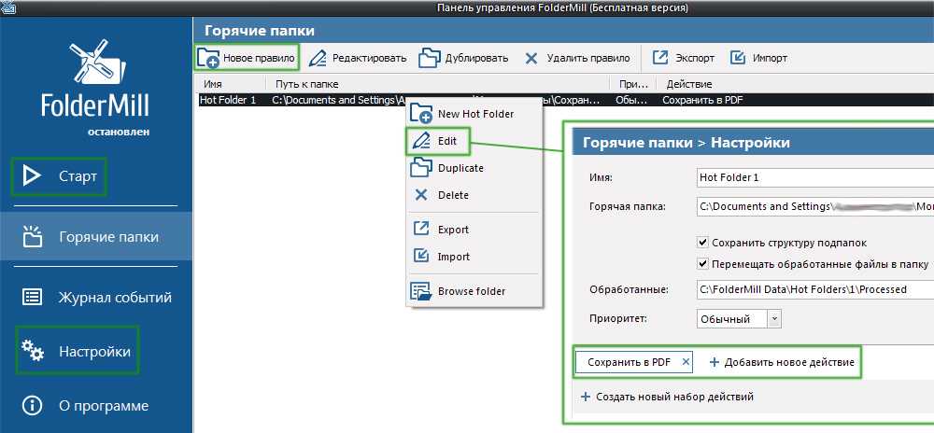934x433 pixels.
Task: Click the Редактировать pencil icon
Action: pyautogui.click(x=318, y=58)
